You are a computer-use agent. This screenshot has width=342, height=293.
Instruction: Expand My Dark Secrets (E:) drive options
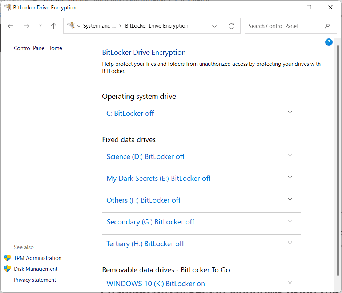pos(290,177)
